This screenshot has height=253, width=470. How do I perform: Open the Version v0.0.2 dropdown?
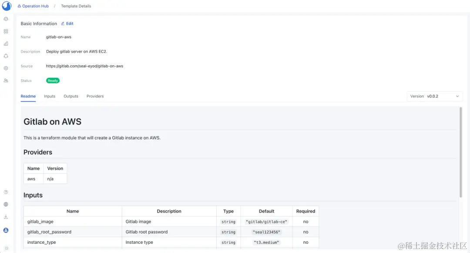435,96
